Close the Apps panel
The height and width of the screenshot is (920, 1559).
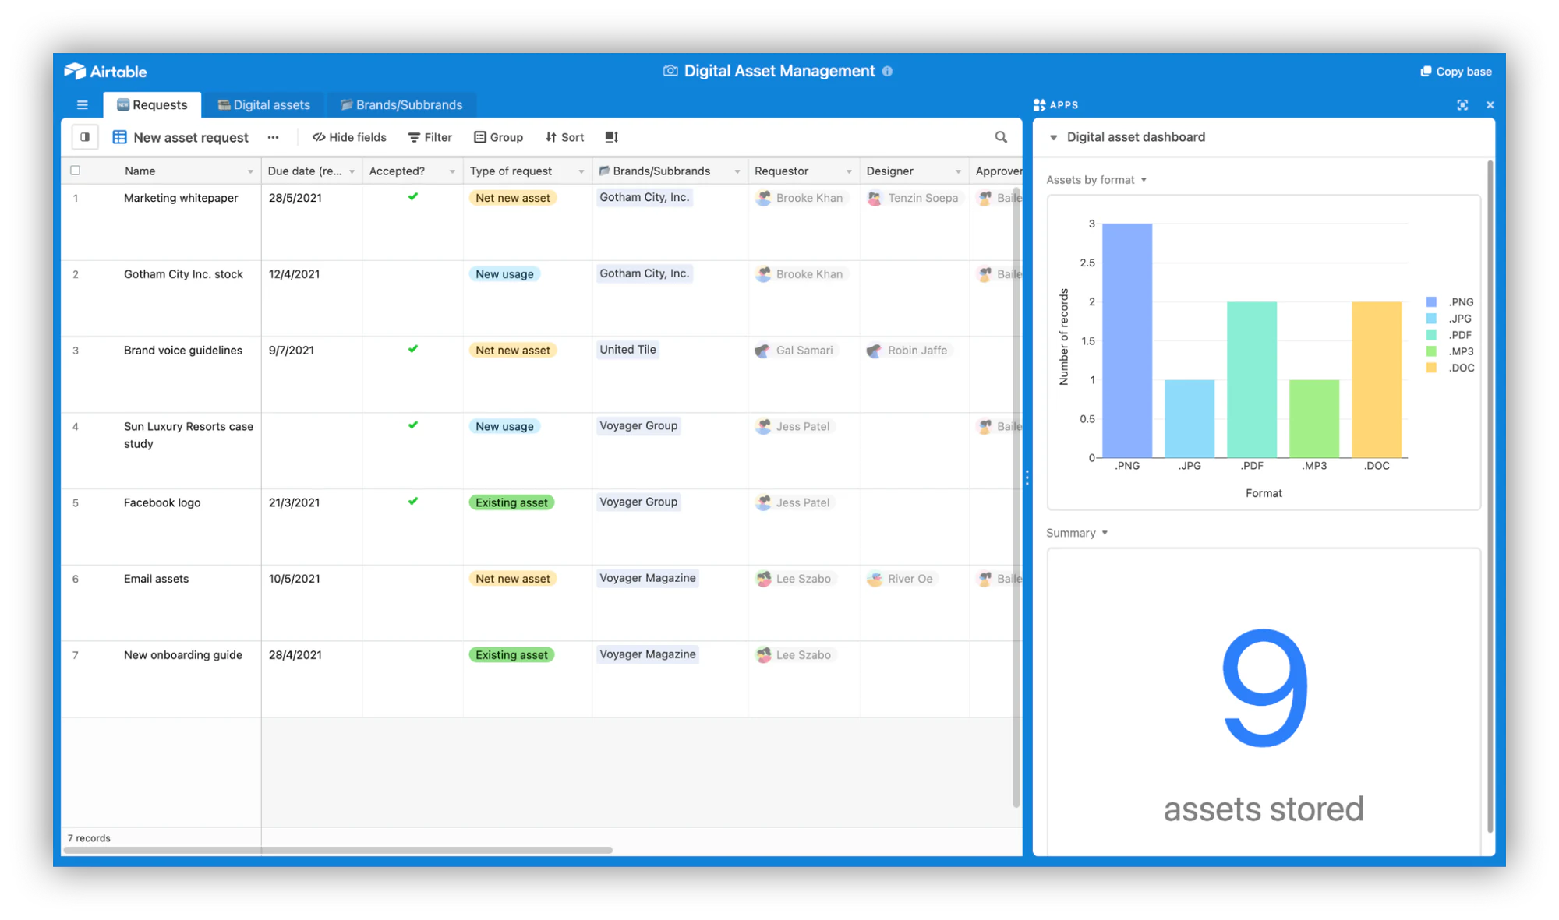pos(1490,104)
